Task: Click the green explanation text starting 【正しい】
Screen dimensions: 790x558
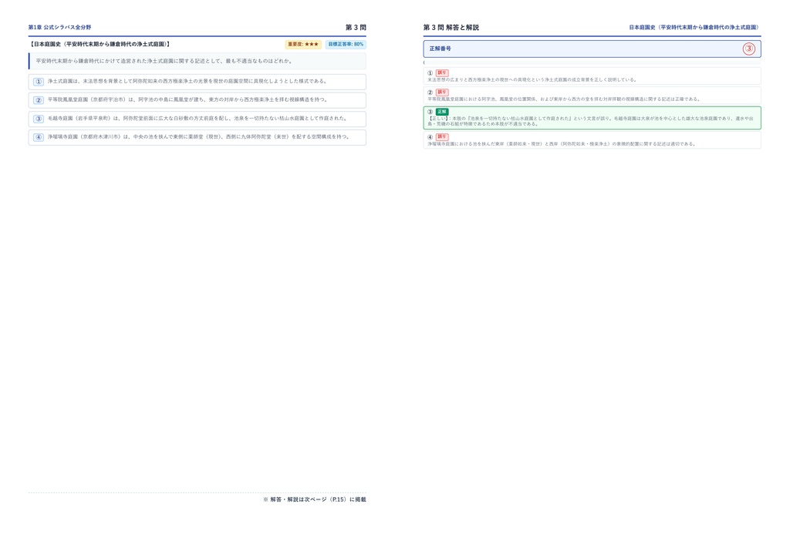Action: tap(591, 121)
